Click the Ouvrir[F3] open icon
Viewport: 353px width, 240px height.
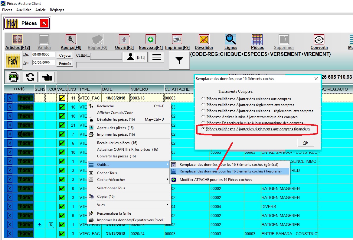point(124,39)
